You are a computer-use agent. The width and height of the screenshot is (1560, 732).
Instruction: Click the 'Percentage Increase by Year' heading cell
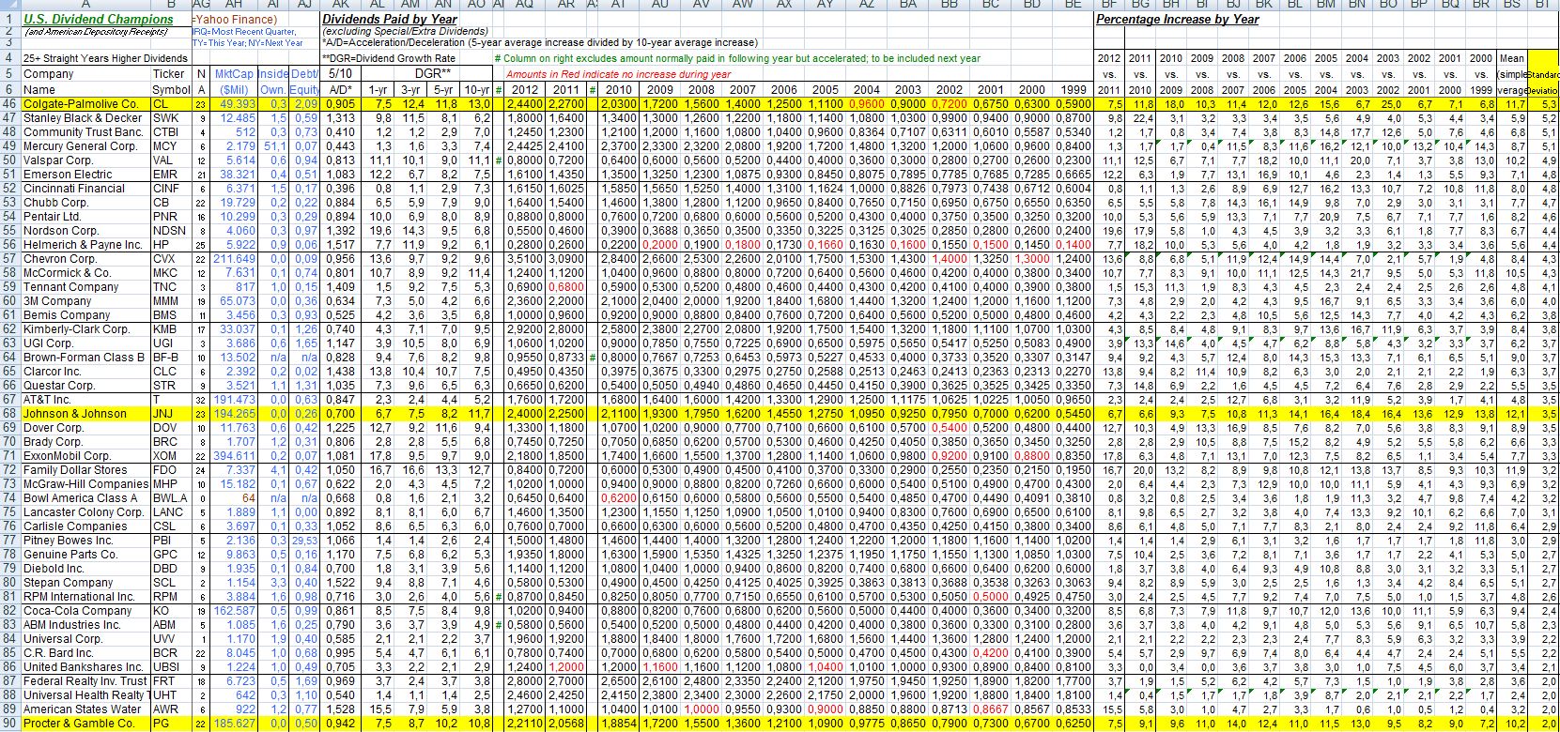point(1178,19)
